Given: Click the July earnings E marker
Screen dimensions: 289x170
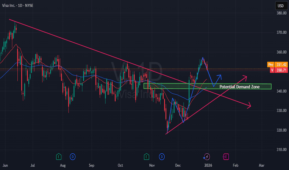Looking at the screenshot, I should [59, 157].
